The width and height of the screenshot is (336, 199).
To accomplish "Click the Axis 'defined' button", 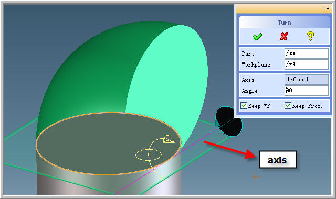I will coord(307,79).
